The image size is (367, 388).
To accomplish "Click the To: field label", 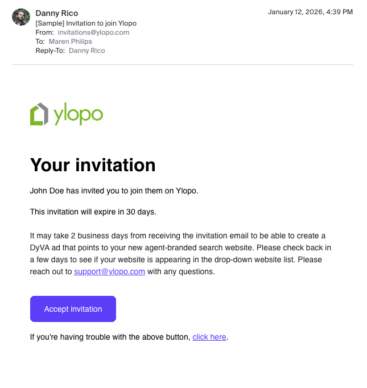I will click(x=40, y=42).
